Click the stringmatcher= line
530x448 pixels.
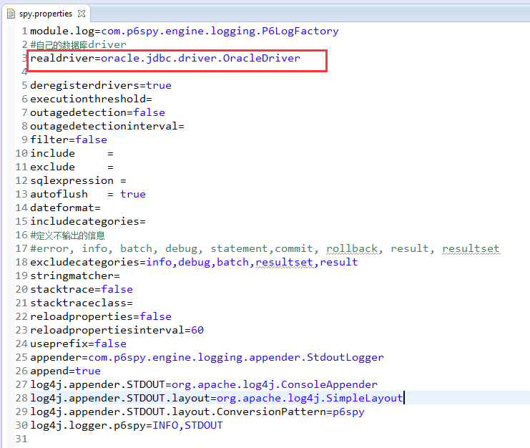[75, 276]
